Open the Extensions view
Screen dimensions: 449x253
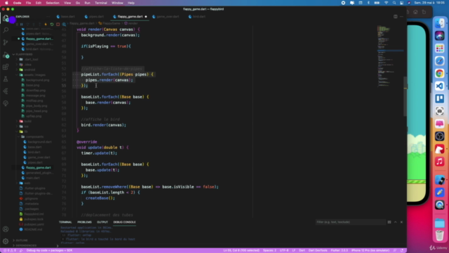(6, 67)
